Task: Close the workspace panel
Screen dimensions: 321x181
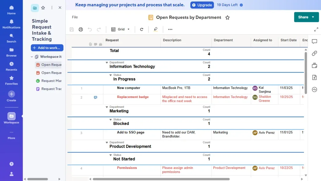Action: point(60,8)
